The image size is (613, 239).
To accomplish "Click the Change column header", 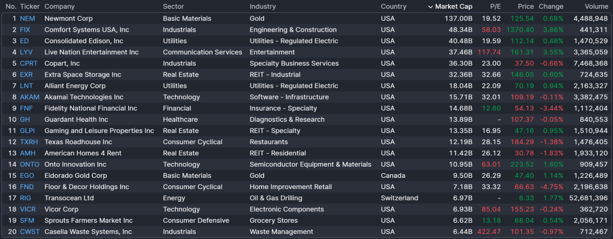I will point(551,7).
